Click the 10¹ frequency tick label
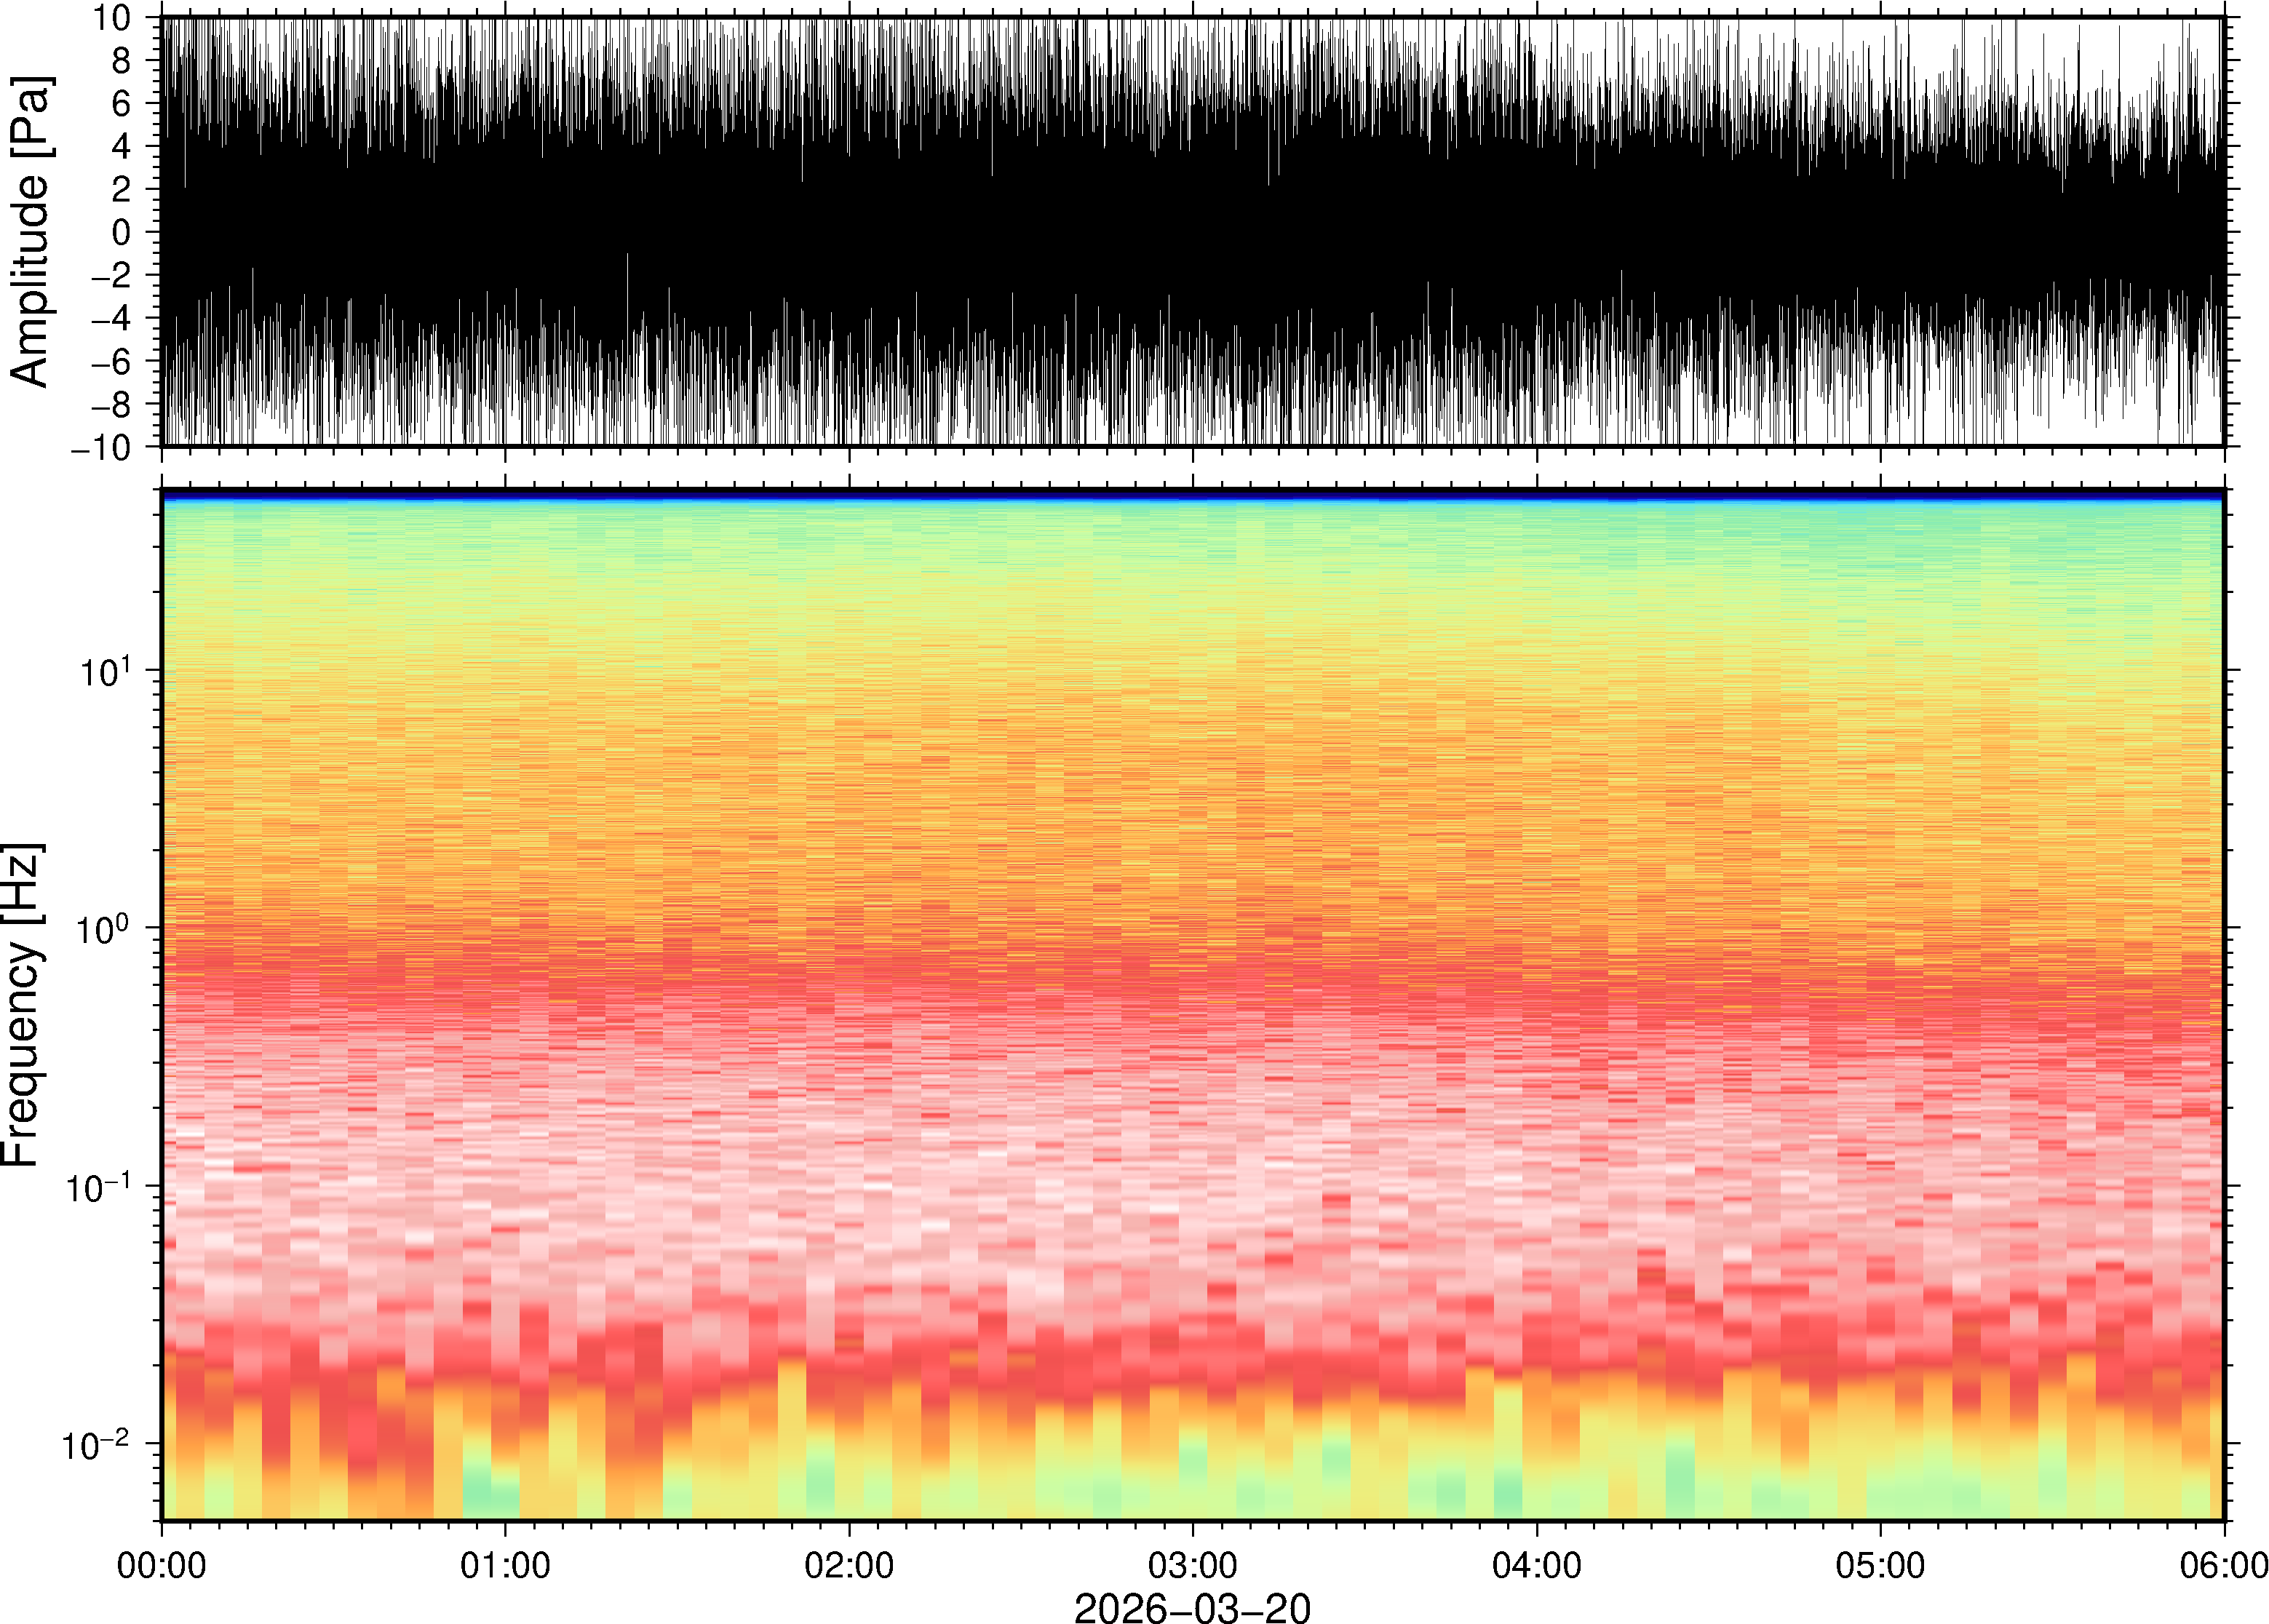The image size is (2269, 1624). point(105,672)
